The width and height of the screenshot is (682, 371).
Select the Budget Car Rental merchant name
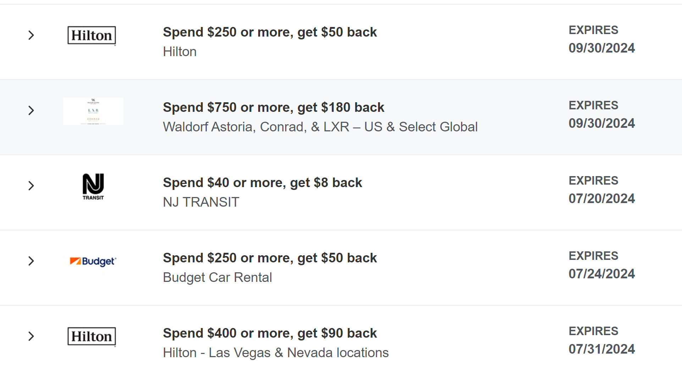click(x=217, y=277)
